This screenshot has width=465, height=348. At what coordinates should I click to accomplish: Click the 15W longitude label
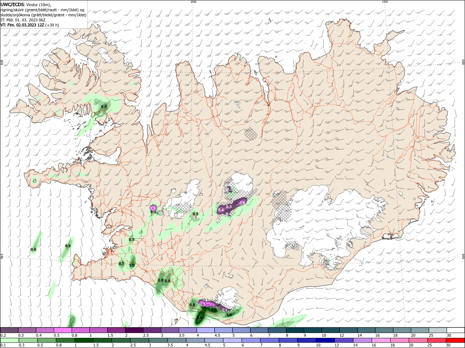385,2
